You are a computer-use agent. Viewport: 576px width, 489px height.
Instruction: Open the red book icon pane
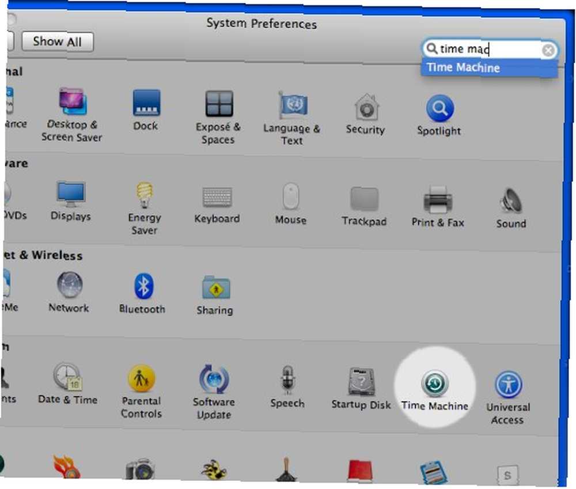(361, 471)
